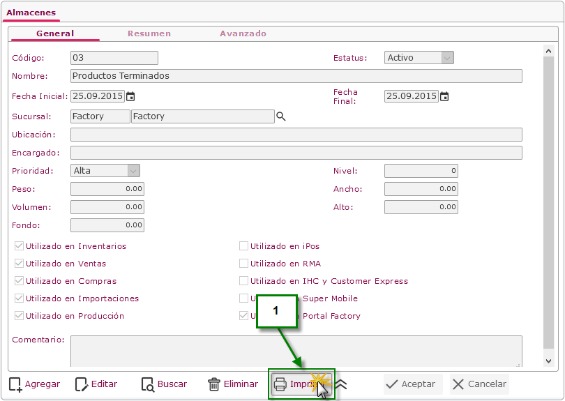This screenshot has height=401, width=565.
Task: Toggle Utilizado en Importaciones checkbox
Action: (x=19, y=298)
